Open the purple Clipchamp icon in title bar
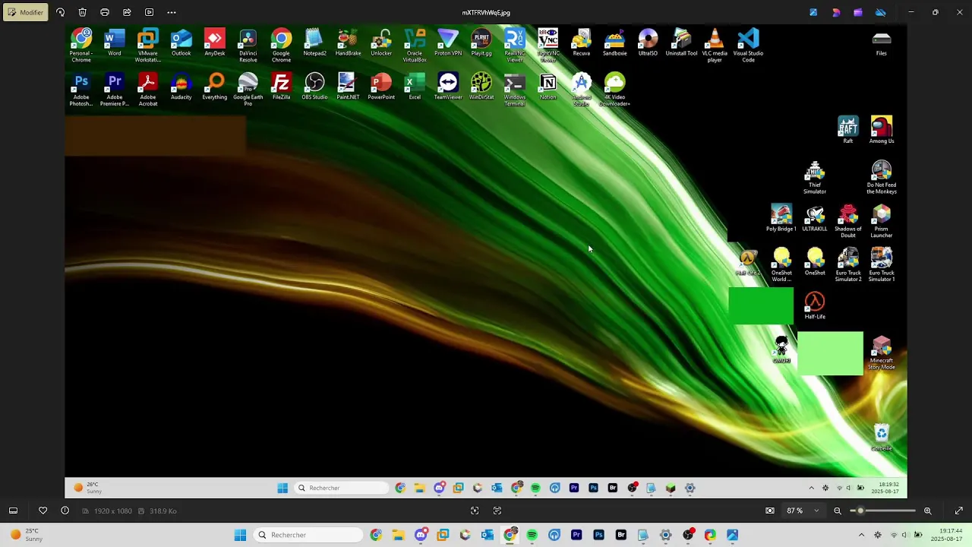The width and height of the screenshot is (972, 547). pyautogui.click(x=858, y=12)
